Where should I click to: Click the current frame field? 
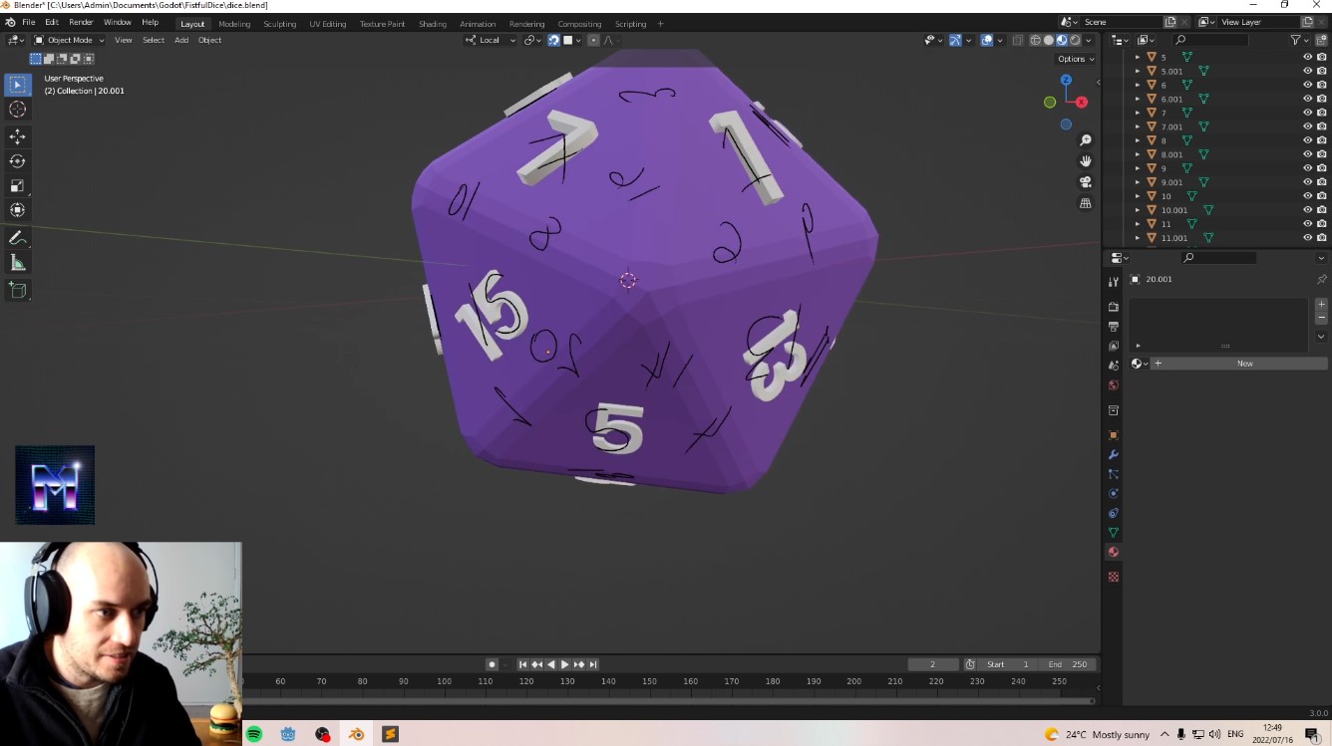tap(932, 664)
